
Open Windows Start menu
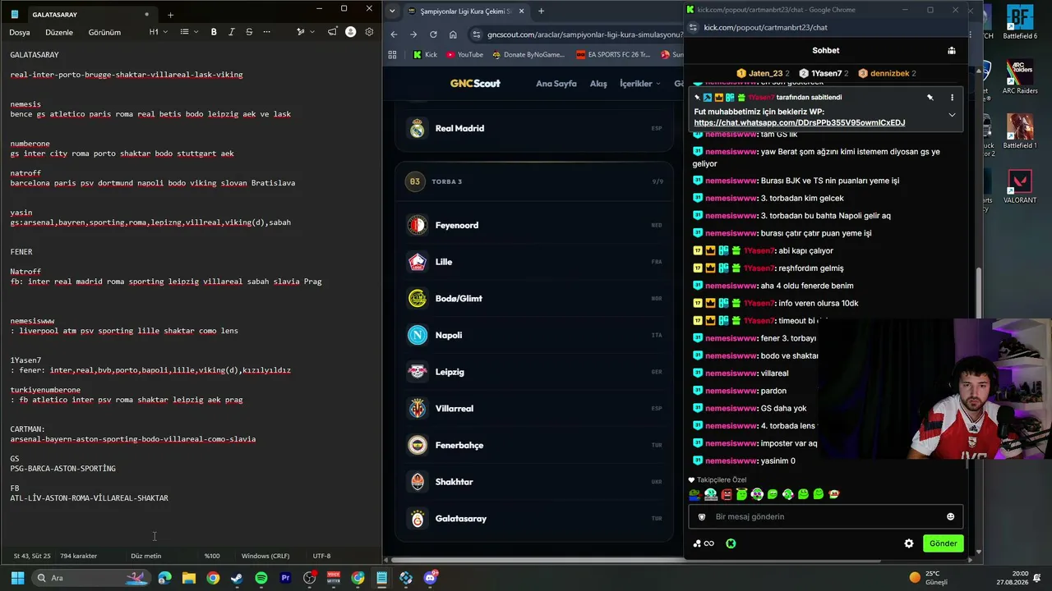click(x=16, y=578)
